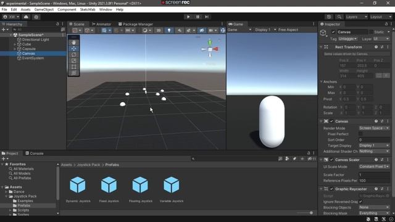Toggle the Canvas component enabled checkbox
The height and width of the screenshot is (222, 395).
[332, 121]
